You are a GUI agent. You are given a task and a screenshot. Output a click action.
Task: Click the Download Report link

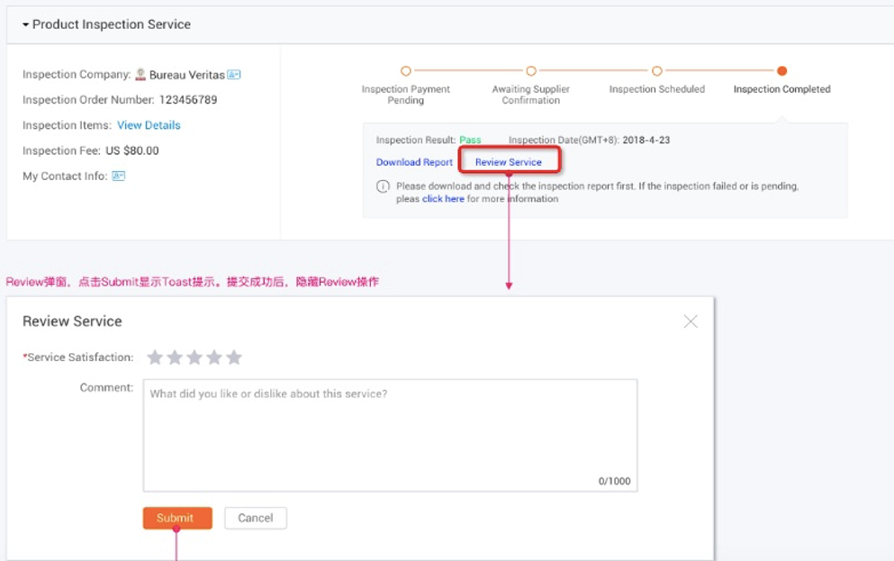(414, 162)
